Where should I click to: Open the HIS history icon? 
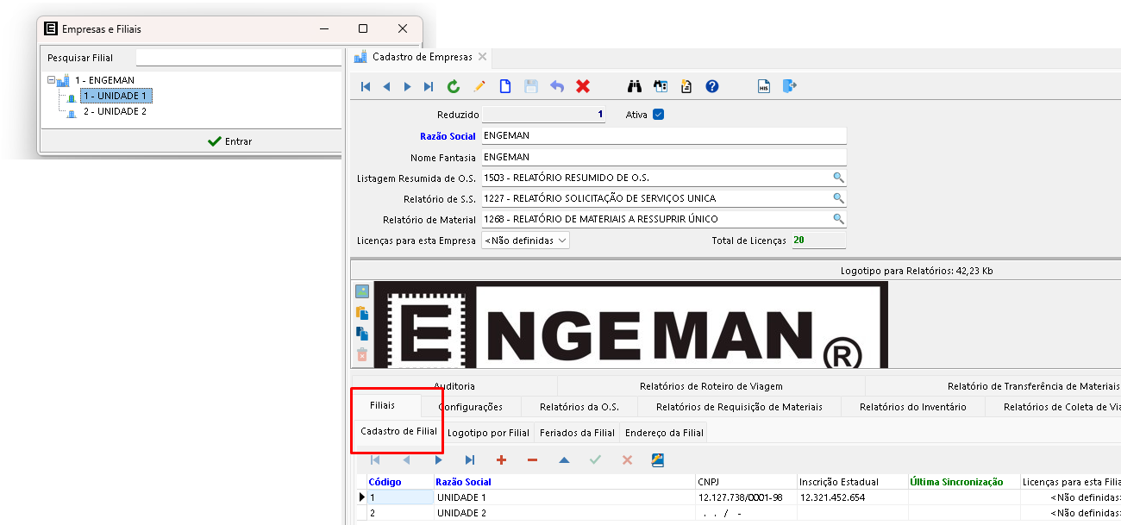764,86
